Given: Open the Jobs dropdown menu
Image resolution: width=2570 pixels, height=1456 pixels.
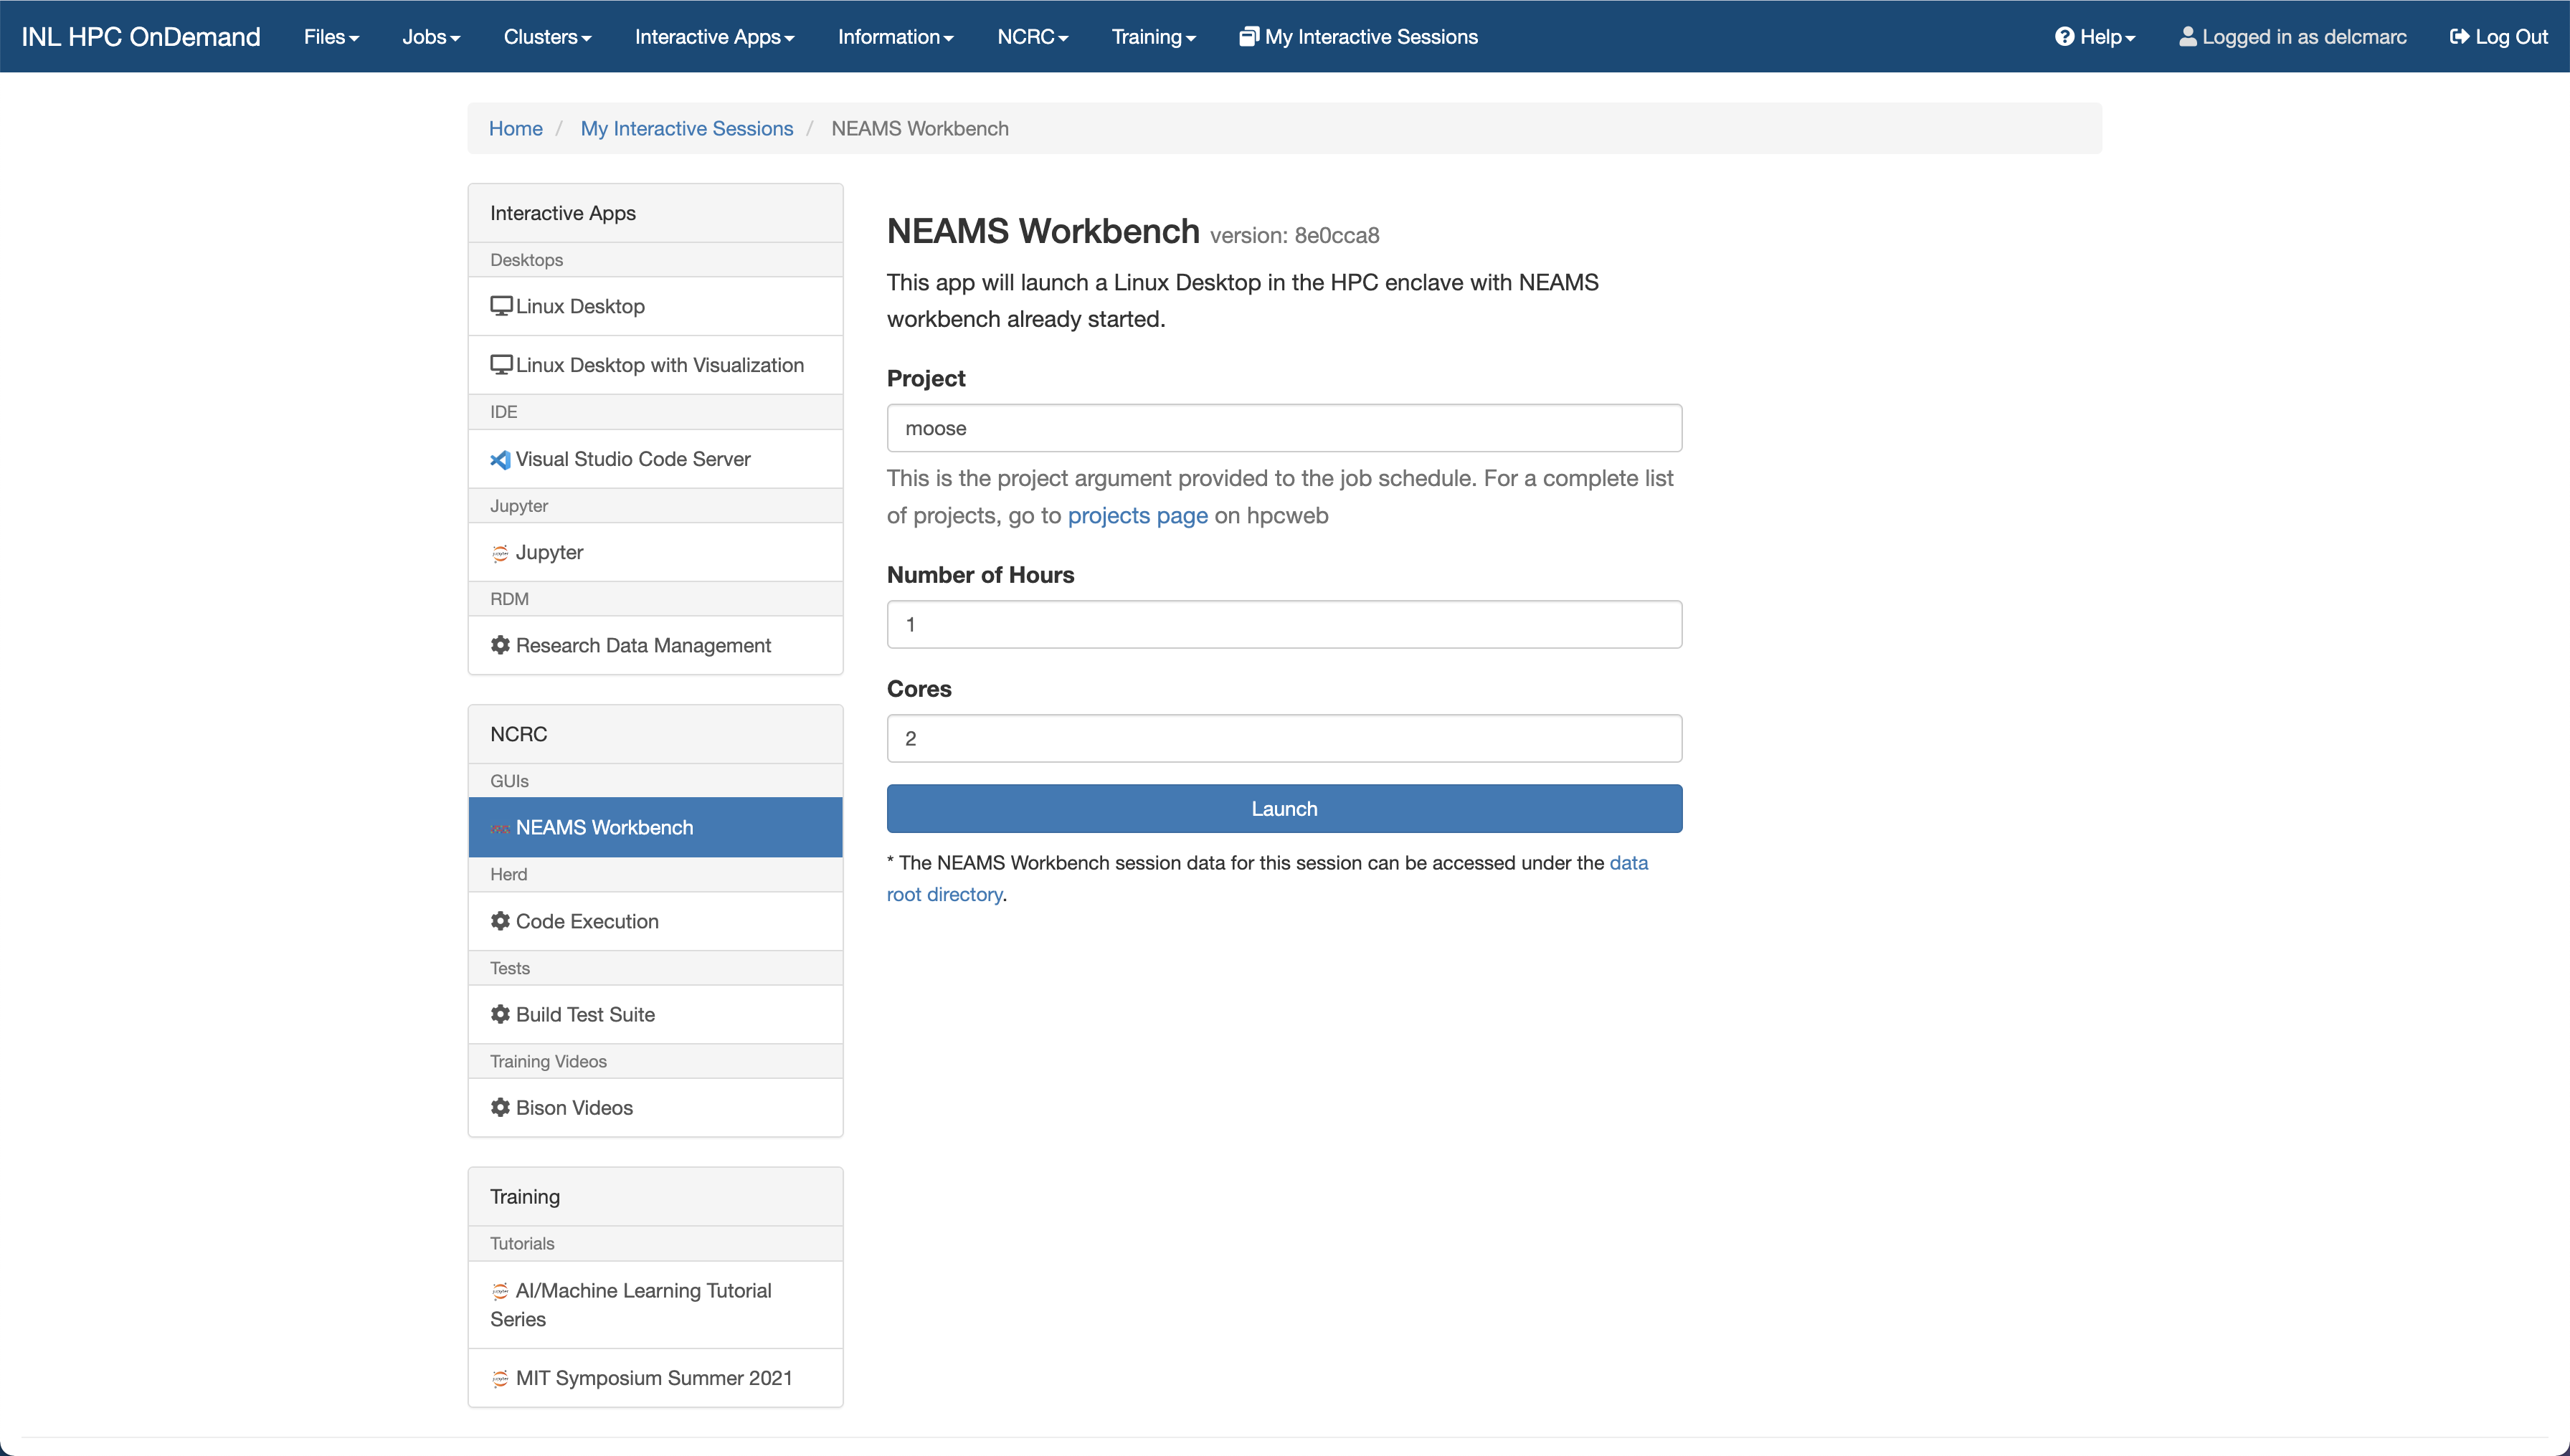Looking at the screenshot, I should click(x=431, y=37).
